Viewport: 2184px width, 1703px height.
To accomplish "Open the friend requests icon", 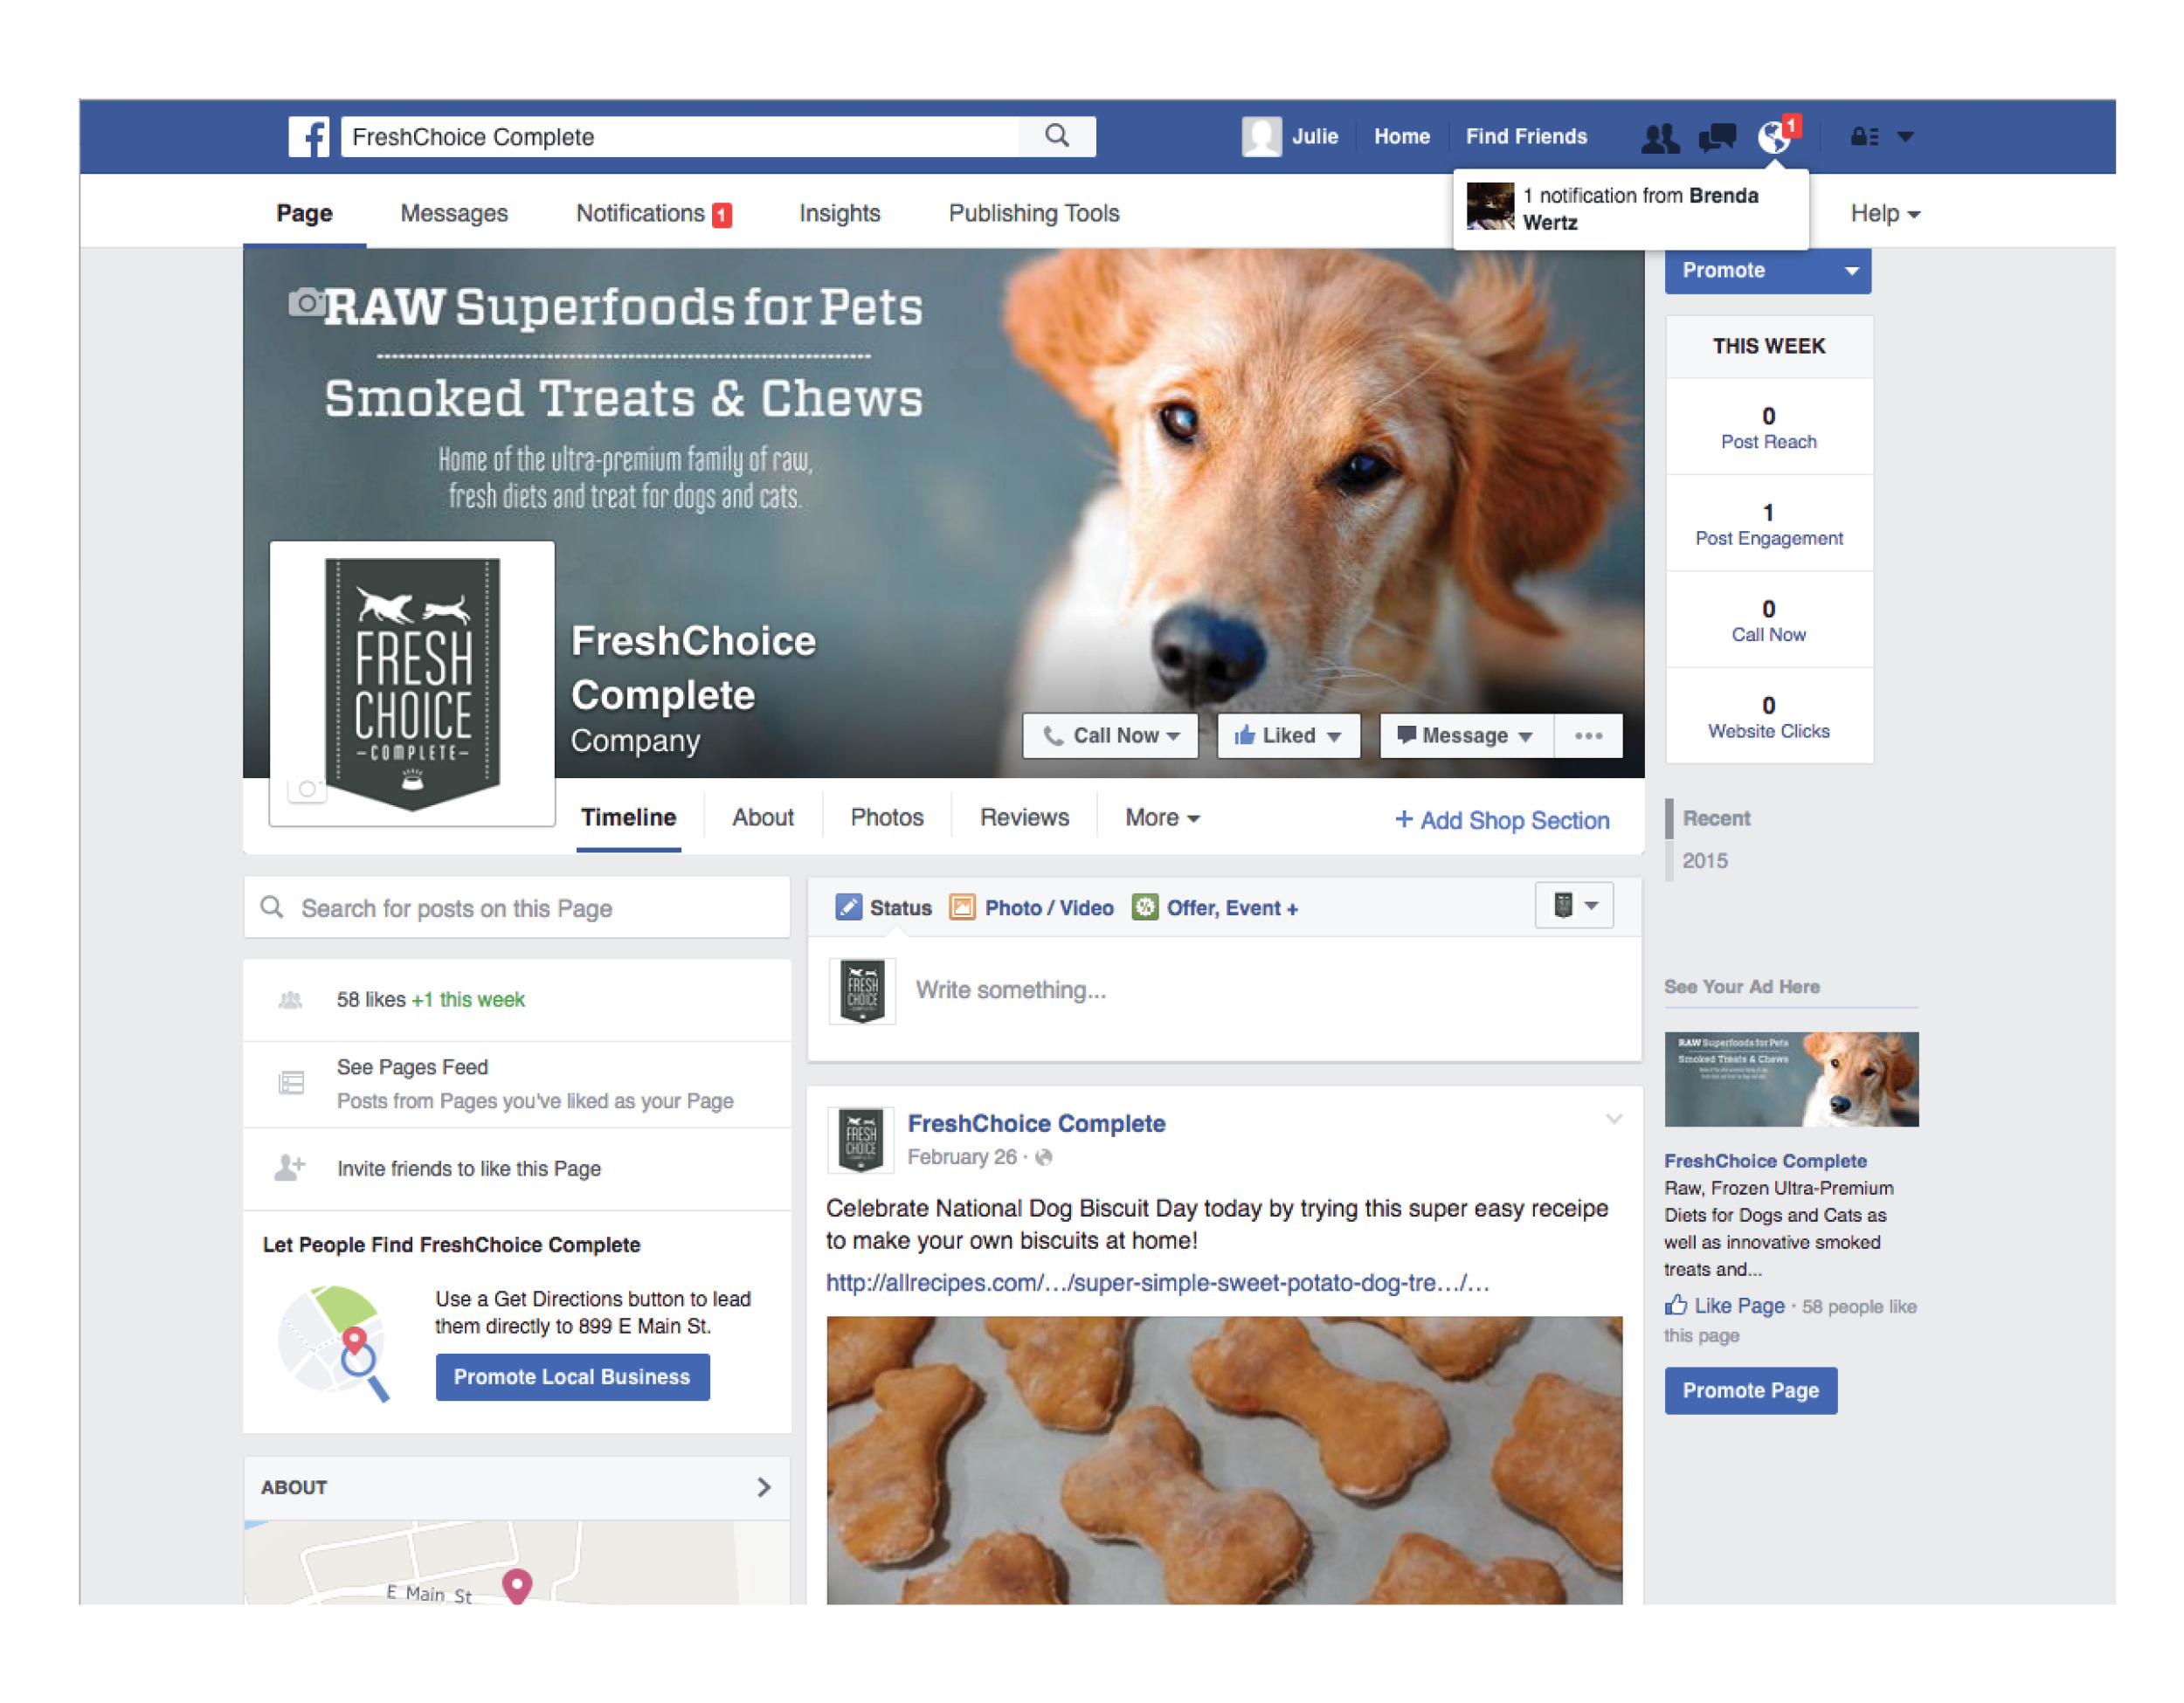I will (x=1659, y=137).
